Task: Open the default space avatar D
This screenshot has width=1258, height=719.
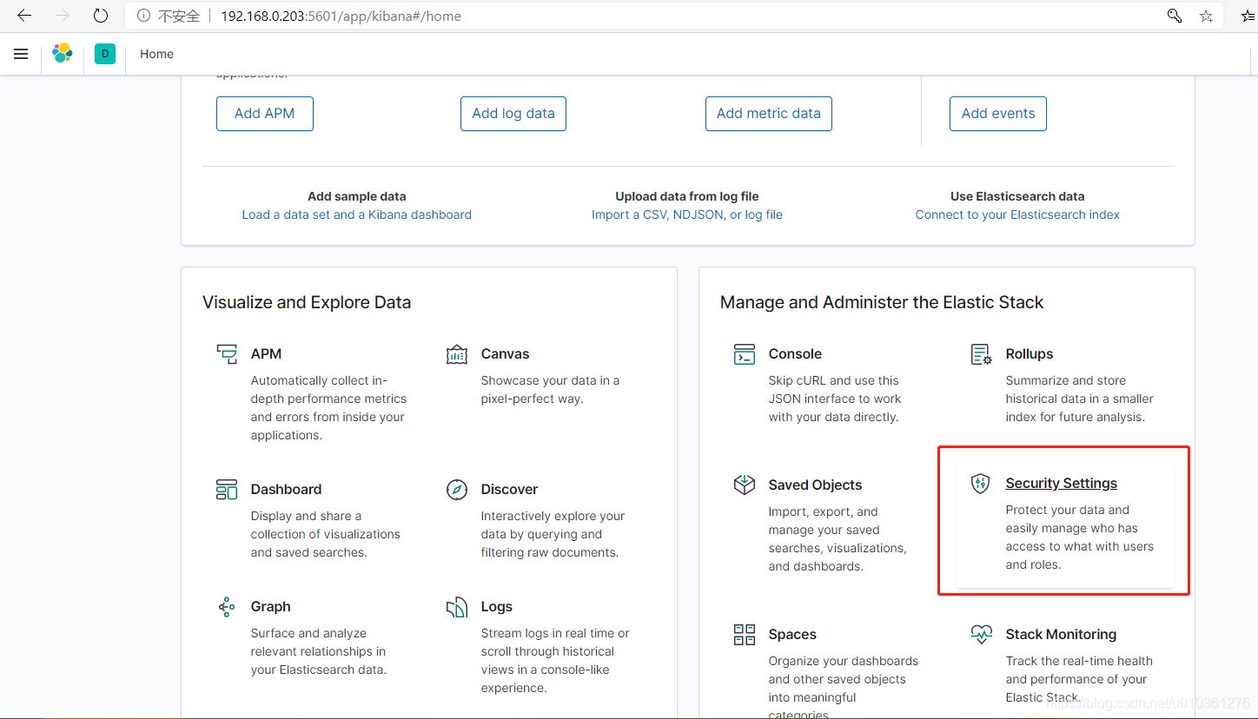Action: (x=105, y=54)
